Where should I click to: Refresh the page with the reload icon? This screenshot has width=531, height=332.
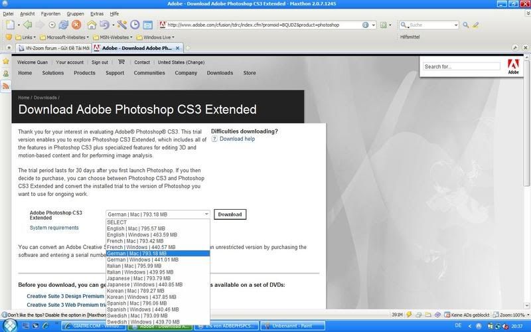click(64, 25)
